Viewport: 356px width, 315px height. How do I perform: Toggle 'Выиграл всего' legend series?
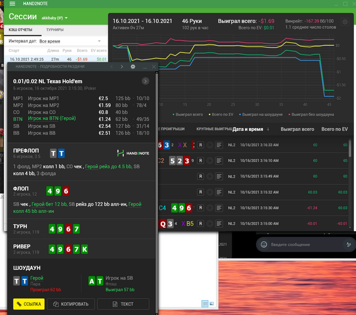[x=188, y=114]
